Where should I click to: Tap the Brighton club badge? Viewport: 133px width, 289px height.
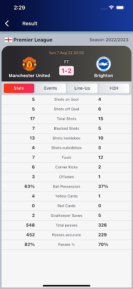coord(104,64)
